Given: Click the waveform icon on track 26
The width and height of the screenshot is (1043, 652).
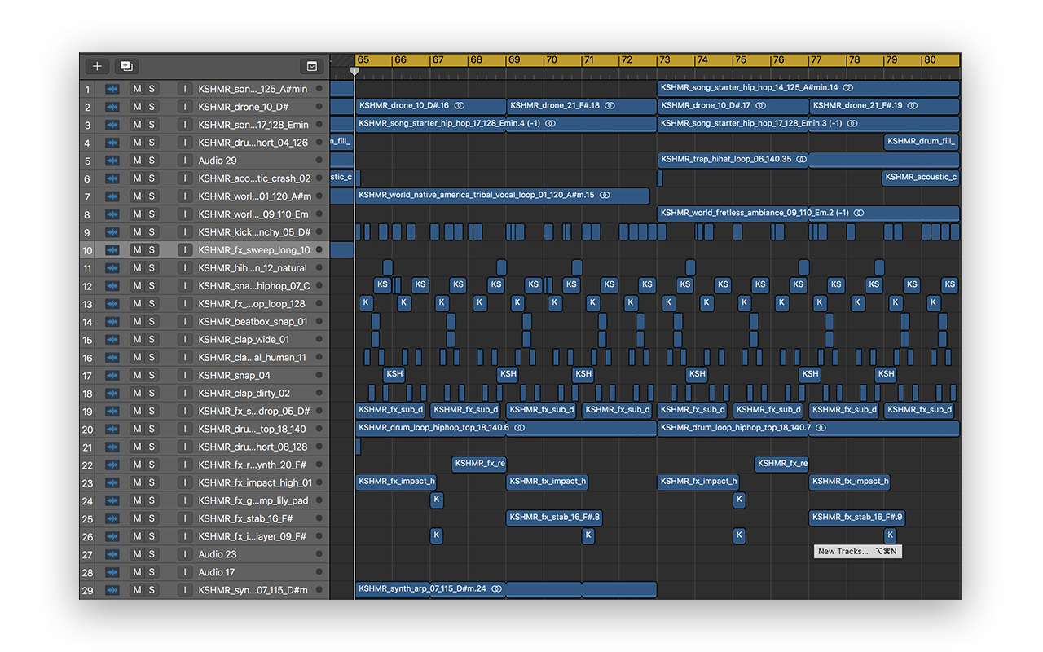Looking at the screenshot, I should [x=112, y=536].
